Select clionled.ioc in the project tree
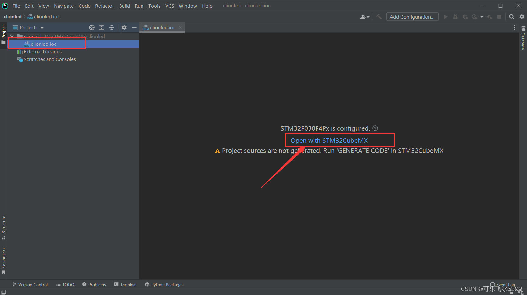The height and width of the screenshot is (295, 527). pos(73,44)
